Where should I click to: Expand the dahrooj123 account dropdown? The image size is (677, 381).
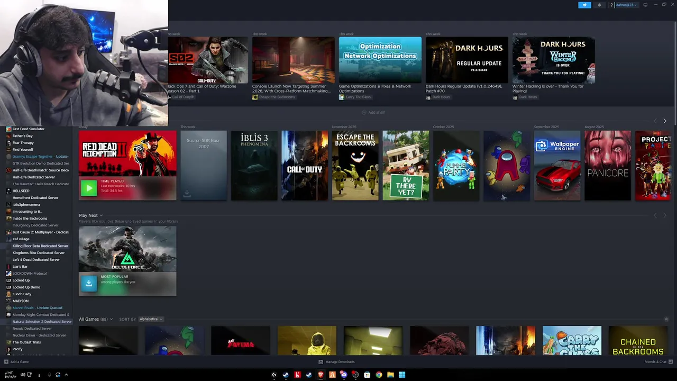(626, 5)
